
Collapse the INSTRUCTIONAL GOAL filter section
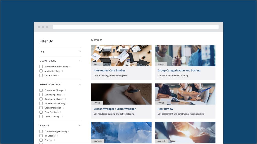pos(80,84)
